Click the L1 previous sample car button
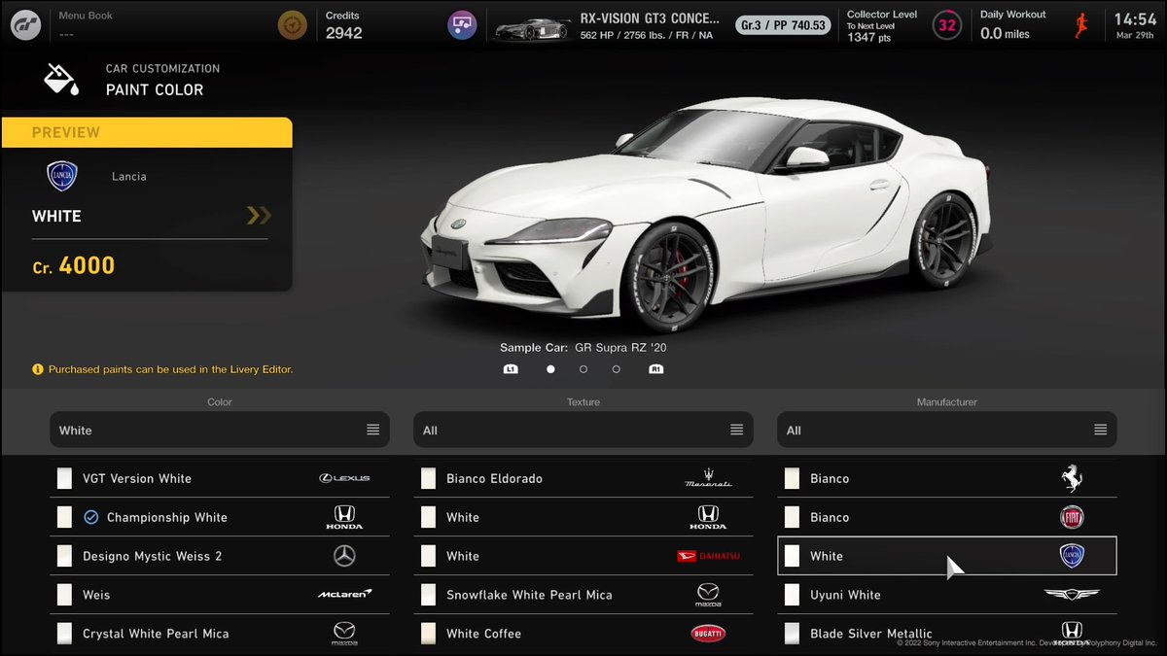1167x656 pixels. tap(511, 369)
